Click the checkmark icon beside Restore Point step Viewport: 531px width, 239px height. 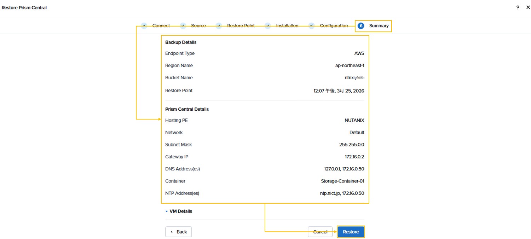[219, 26]
